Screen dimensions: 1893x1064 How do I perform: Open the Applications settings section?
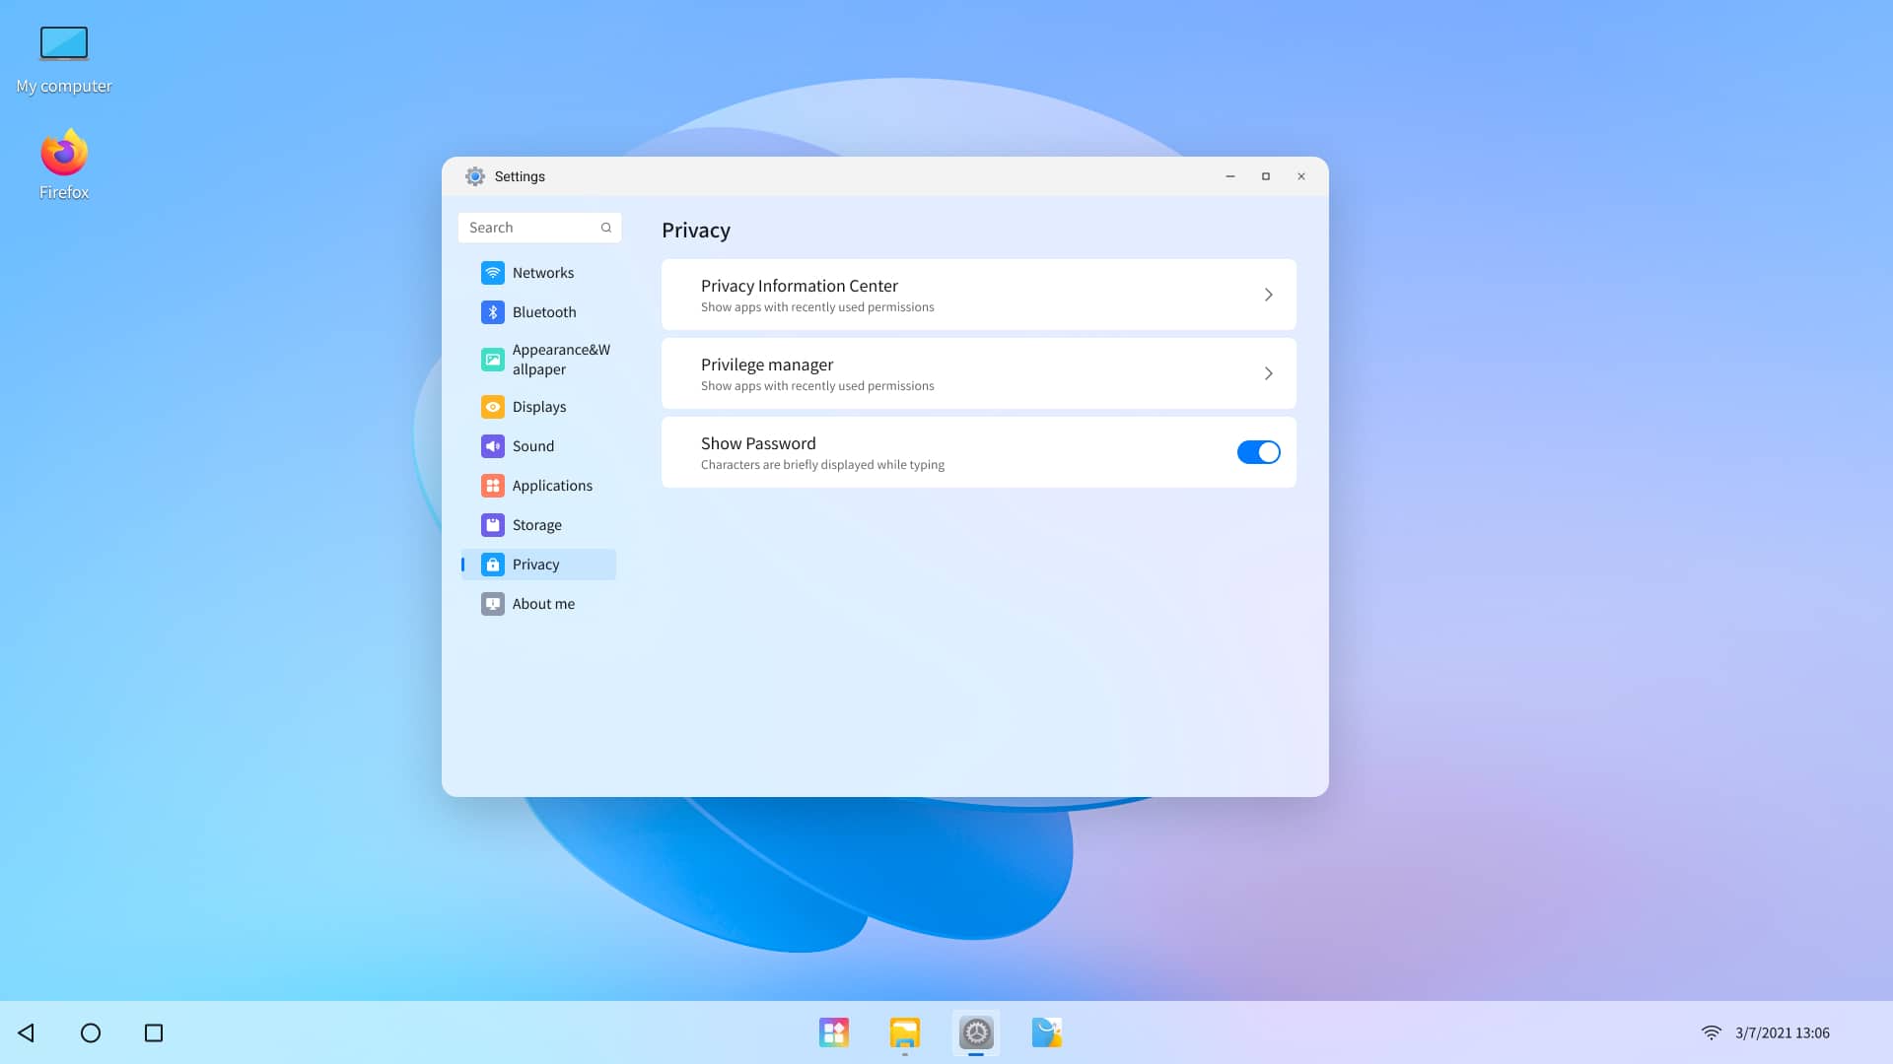pos(552,485)
